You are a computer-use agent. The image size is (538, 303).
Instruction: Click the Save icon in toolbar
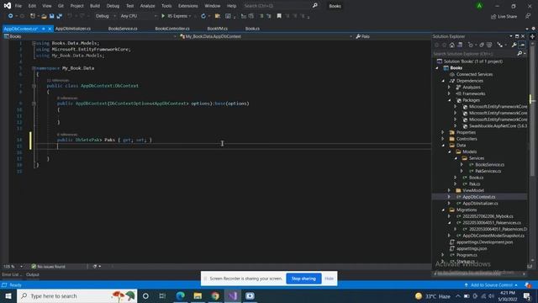(x=52, y=16)
